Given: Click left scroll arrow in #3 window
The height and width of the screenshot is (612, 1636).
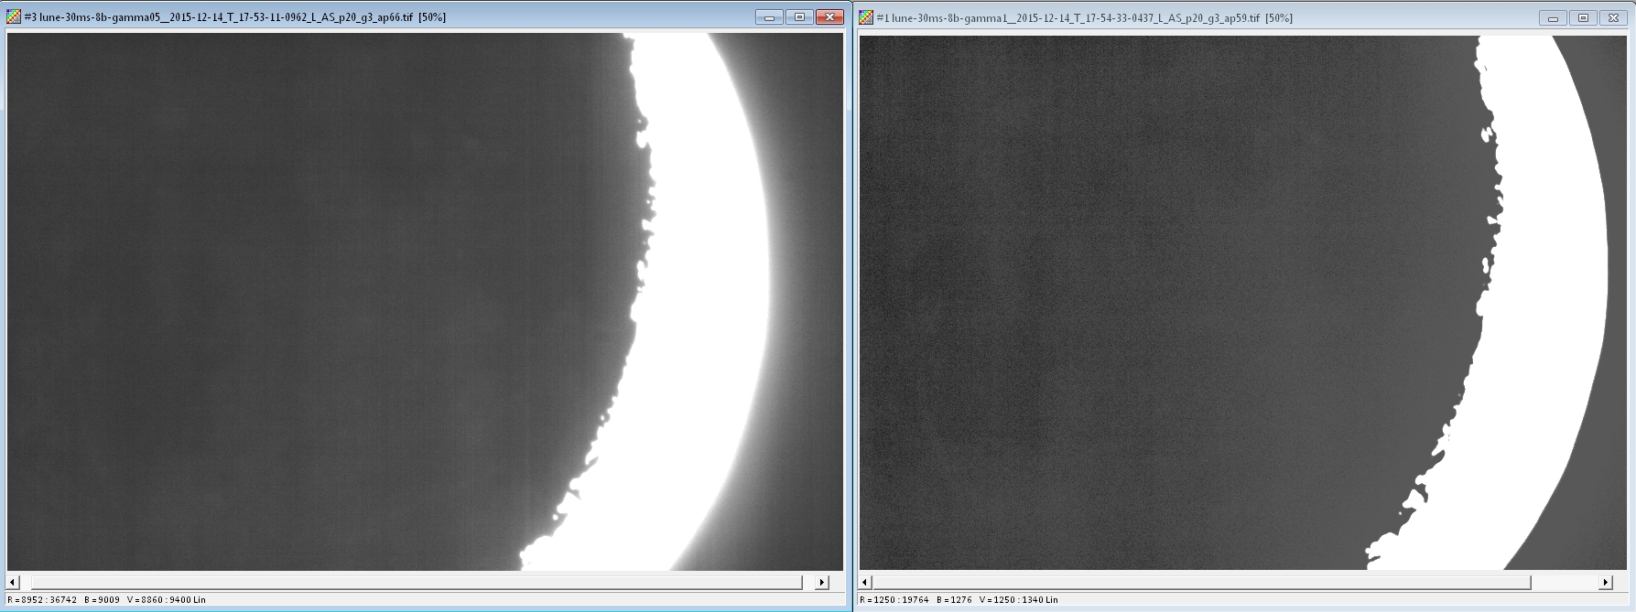Looking at the screenshot, I should (13, 582).
